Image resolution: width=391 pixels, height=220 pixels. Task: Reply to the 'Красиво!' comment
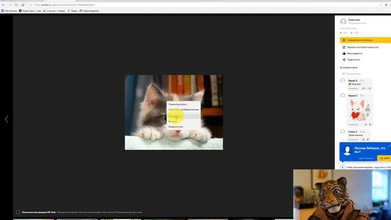(353, 89)
